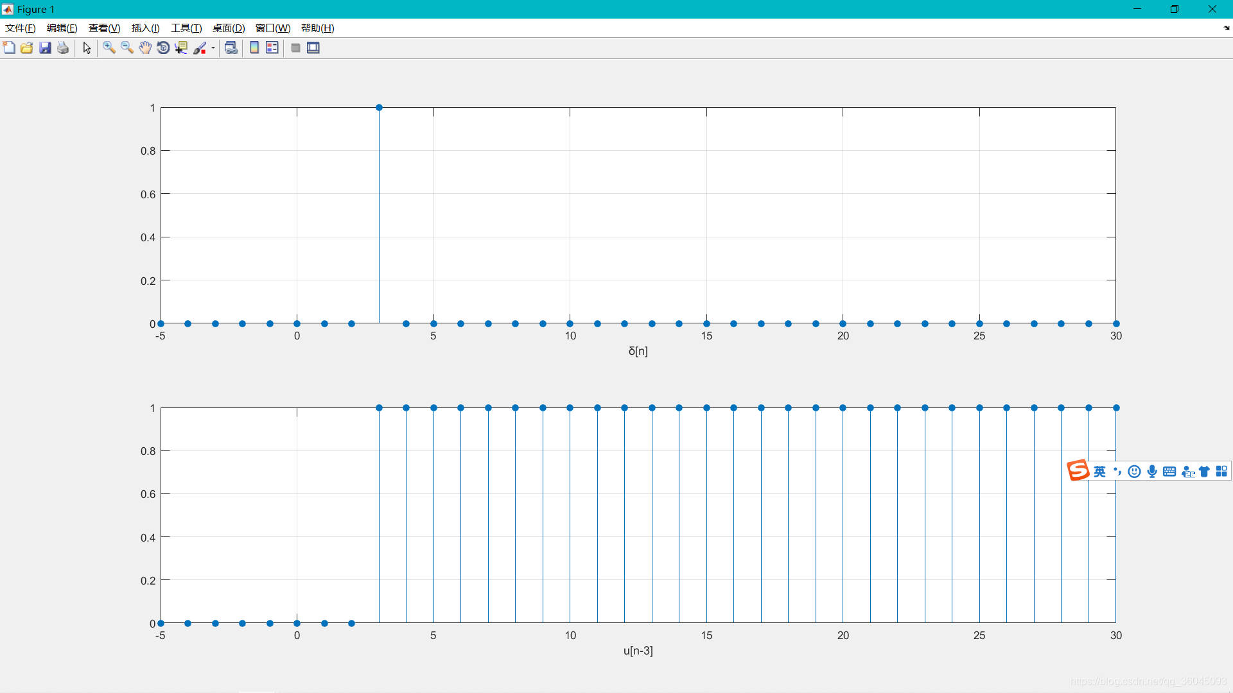Click the Insert Colorbar icon
Viewport: 1233px width, 693px height.
pyautogui.click(x=254, y=48)
